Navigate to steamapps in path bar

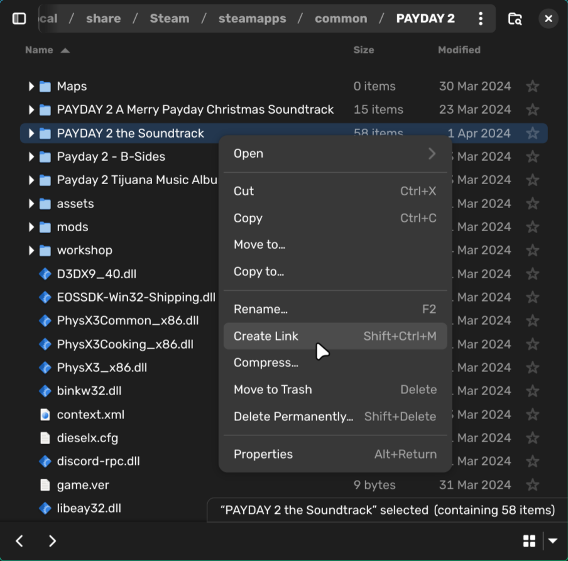click(x=252, y=19)
